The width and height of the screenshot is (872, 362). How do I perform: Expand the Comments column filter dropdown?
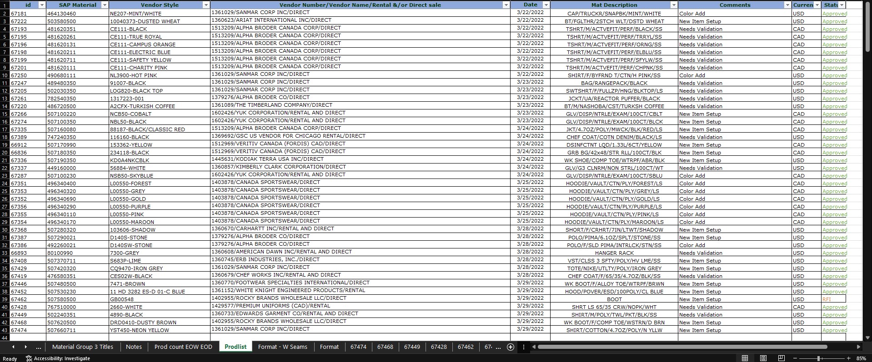coord(787,5)
